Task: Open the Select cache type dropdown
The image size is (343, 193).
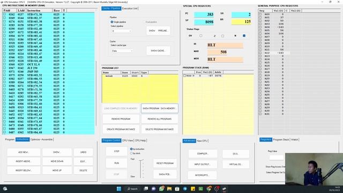Action: [x=122, y=51]
